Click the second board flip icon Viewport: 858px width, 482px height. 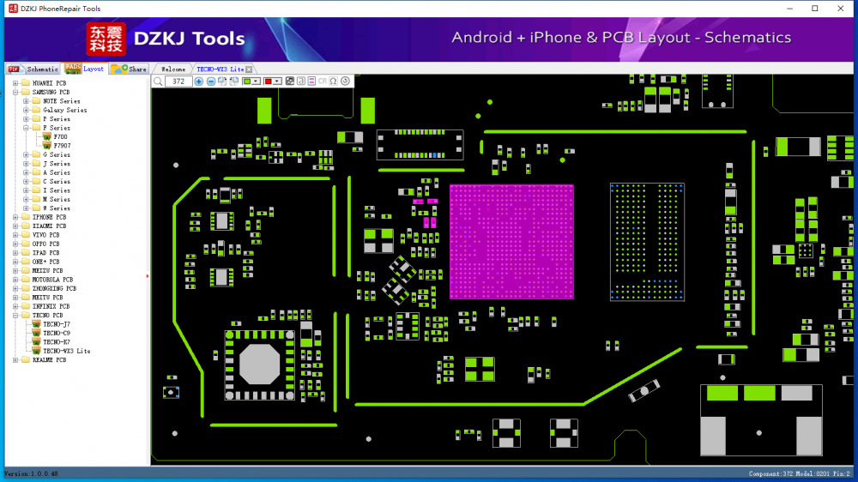(x=234, y=81)
